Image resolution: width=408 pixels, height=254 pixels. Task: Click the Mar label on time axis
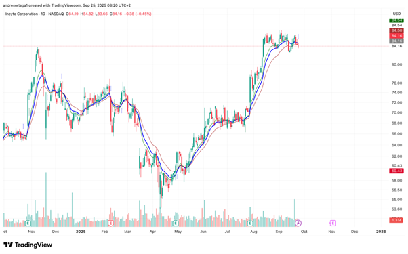(127, 232)
